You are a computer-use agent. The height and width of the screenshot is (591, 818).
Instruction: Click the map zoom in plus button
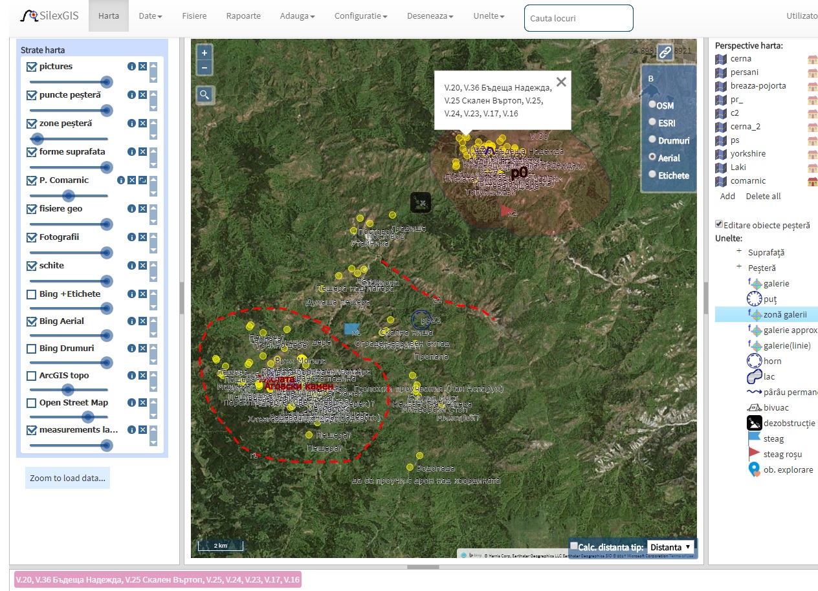[x=204, y=53]
